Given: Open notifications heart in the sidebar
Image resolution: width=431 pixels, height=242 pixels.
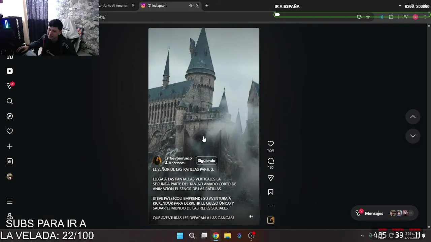Looking at the screenshot, I should pos(9,131).
